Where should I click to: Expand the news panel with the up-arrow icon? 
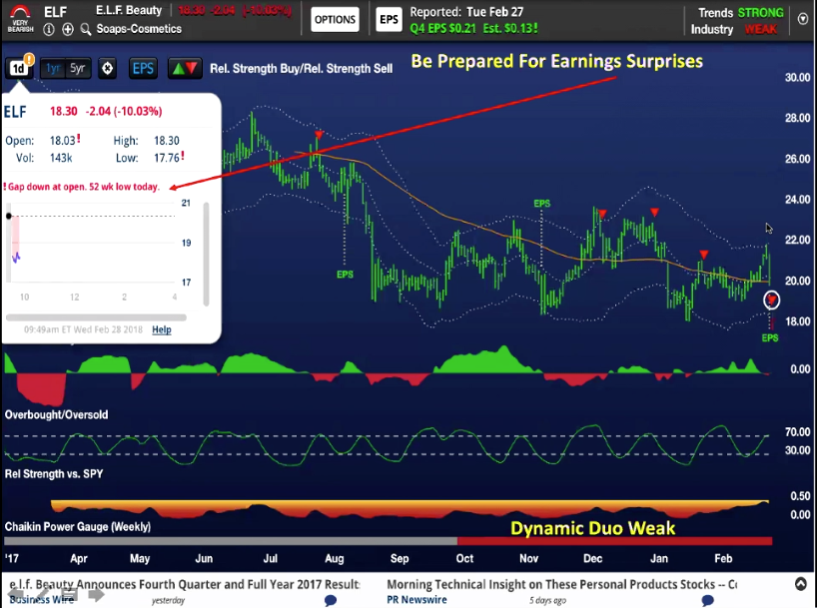(801, 584)
